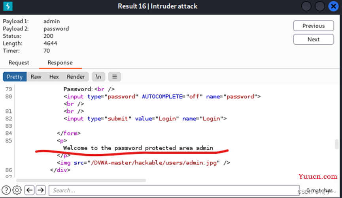Click the Payload 1 value admin

[x=51, y=21]
